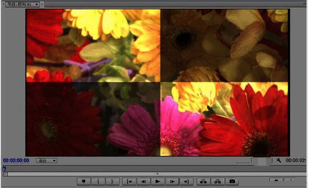309x188 pixels.
Task: Open the zoom level dropdown
Action: coord(47,161)
